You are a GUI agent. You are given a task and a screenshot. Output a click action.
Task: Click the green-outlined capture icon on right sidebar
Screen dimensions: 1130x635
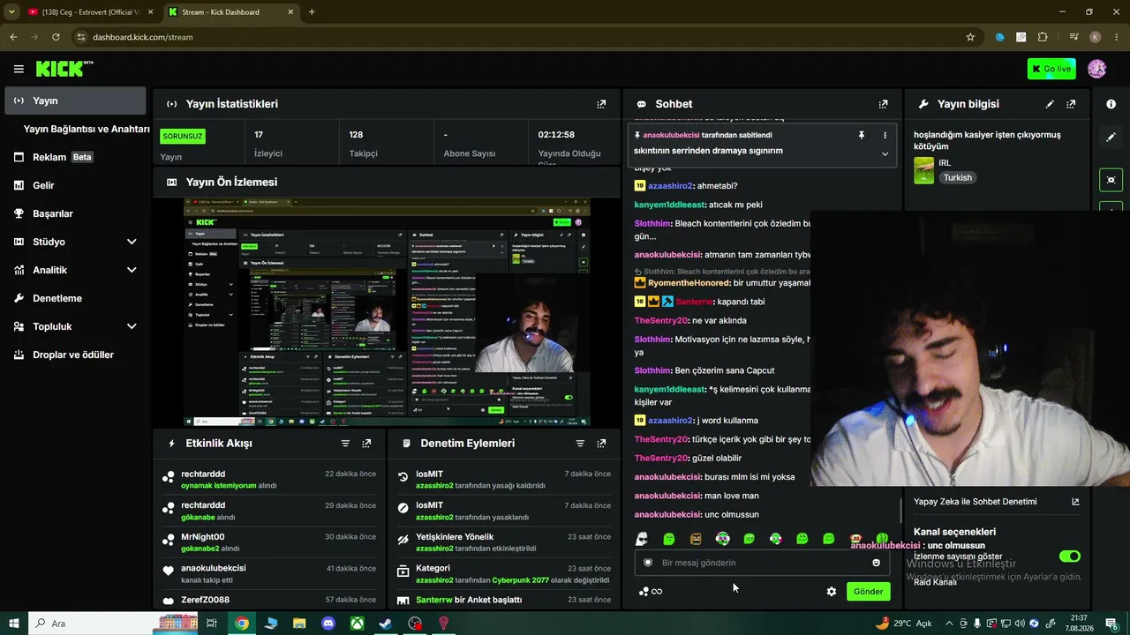(x=1111, y=179)
